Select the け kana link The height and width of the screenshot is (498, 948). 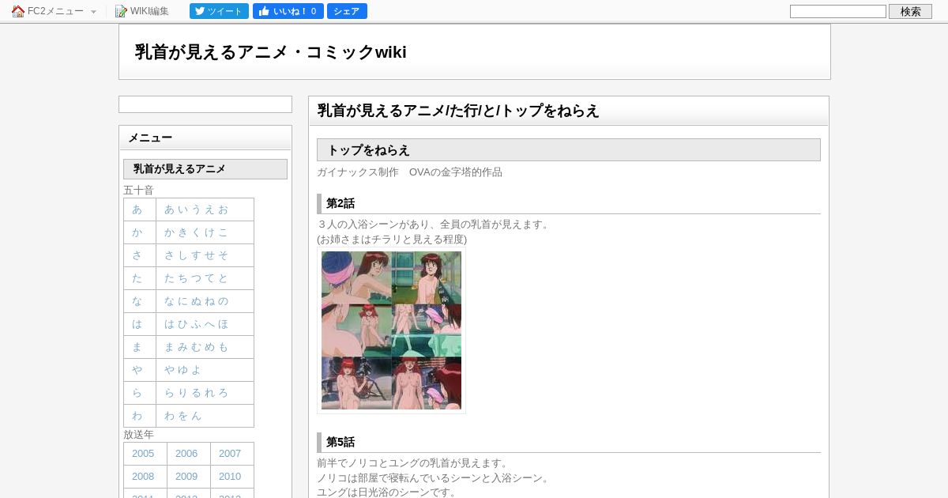(x=209, y=232)
